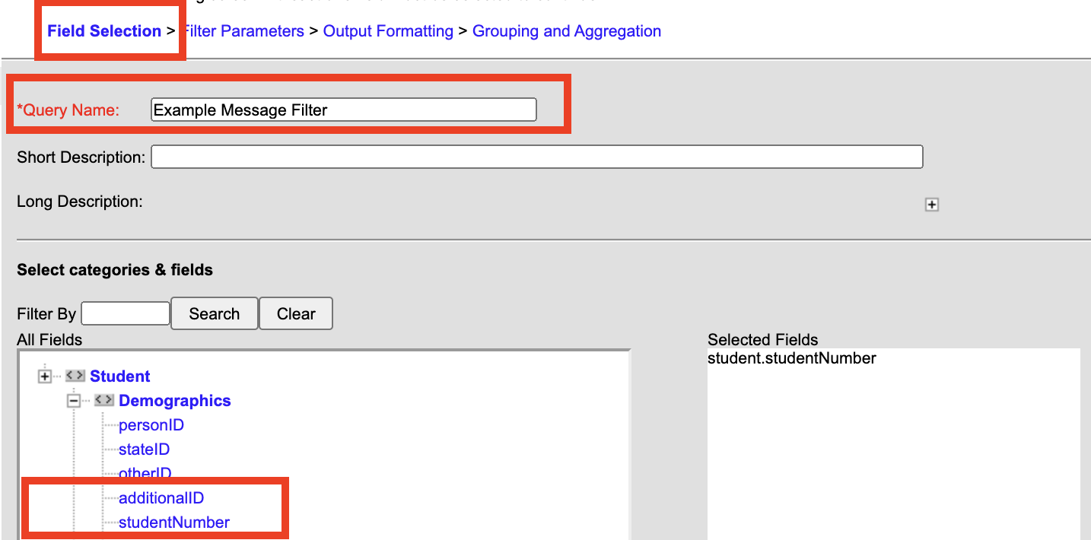The height and width of the screenshot is (540, 1091).
Task: Click the Student category code icon
Action: [75, 376]
